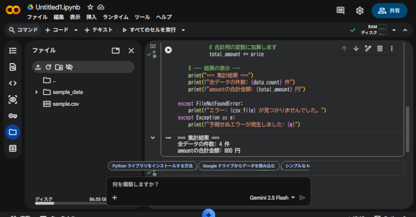Delete the cell with the trash icon
Screen dimensions: 416x217
[380, 48]
